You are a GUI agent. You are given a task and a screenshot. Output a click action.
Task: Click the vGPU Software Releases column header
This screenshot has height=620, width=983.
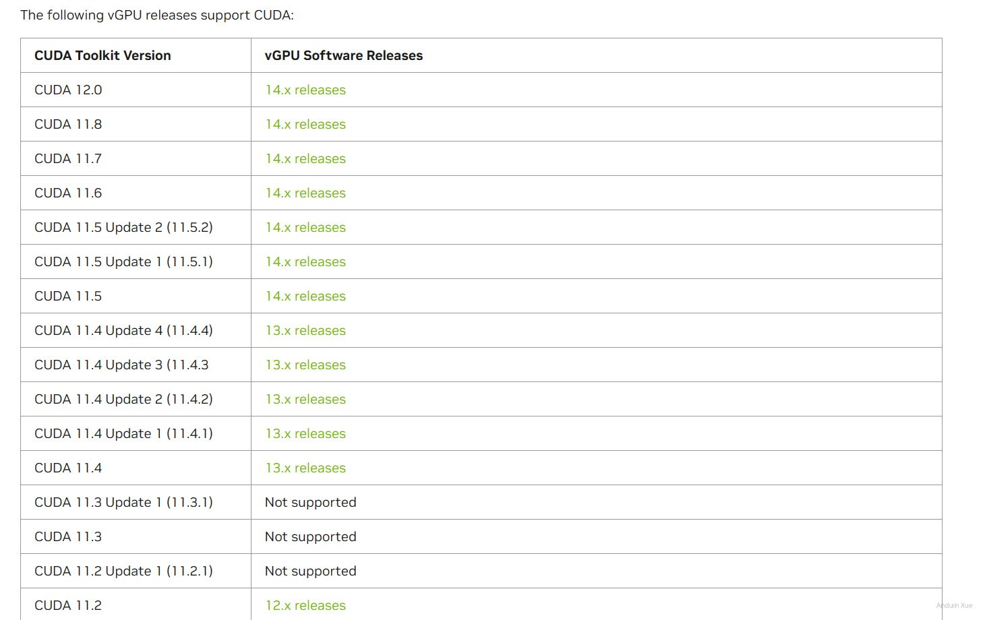pos(343,56)
